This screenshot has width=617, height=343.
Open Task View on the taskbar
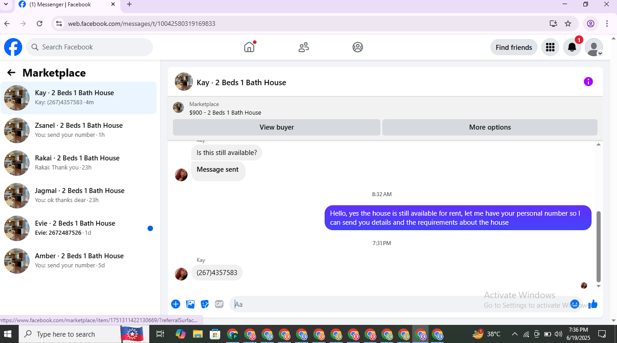(x=160, y=334)
